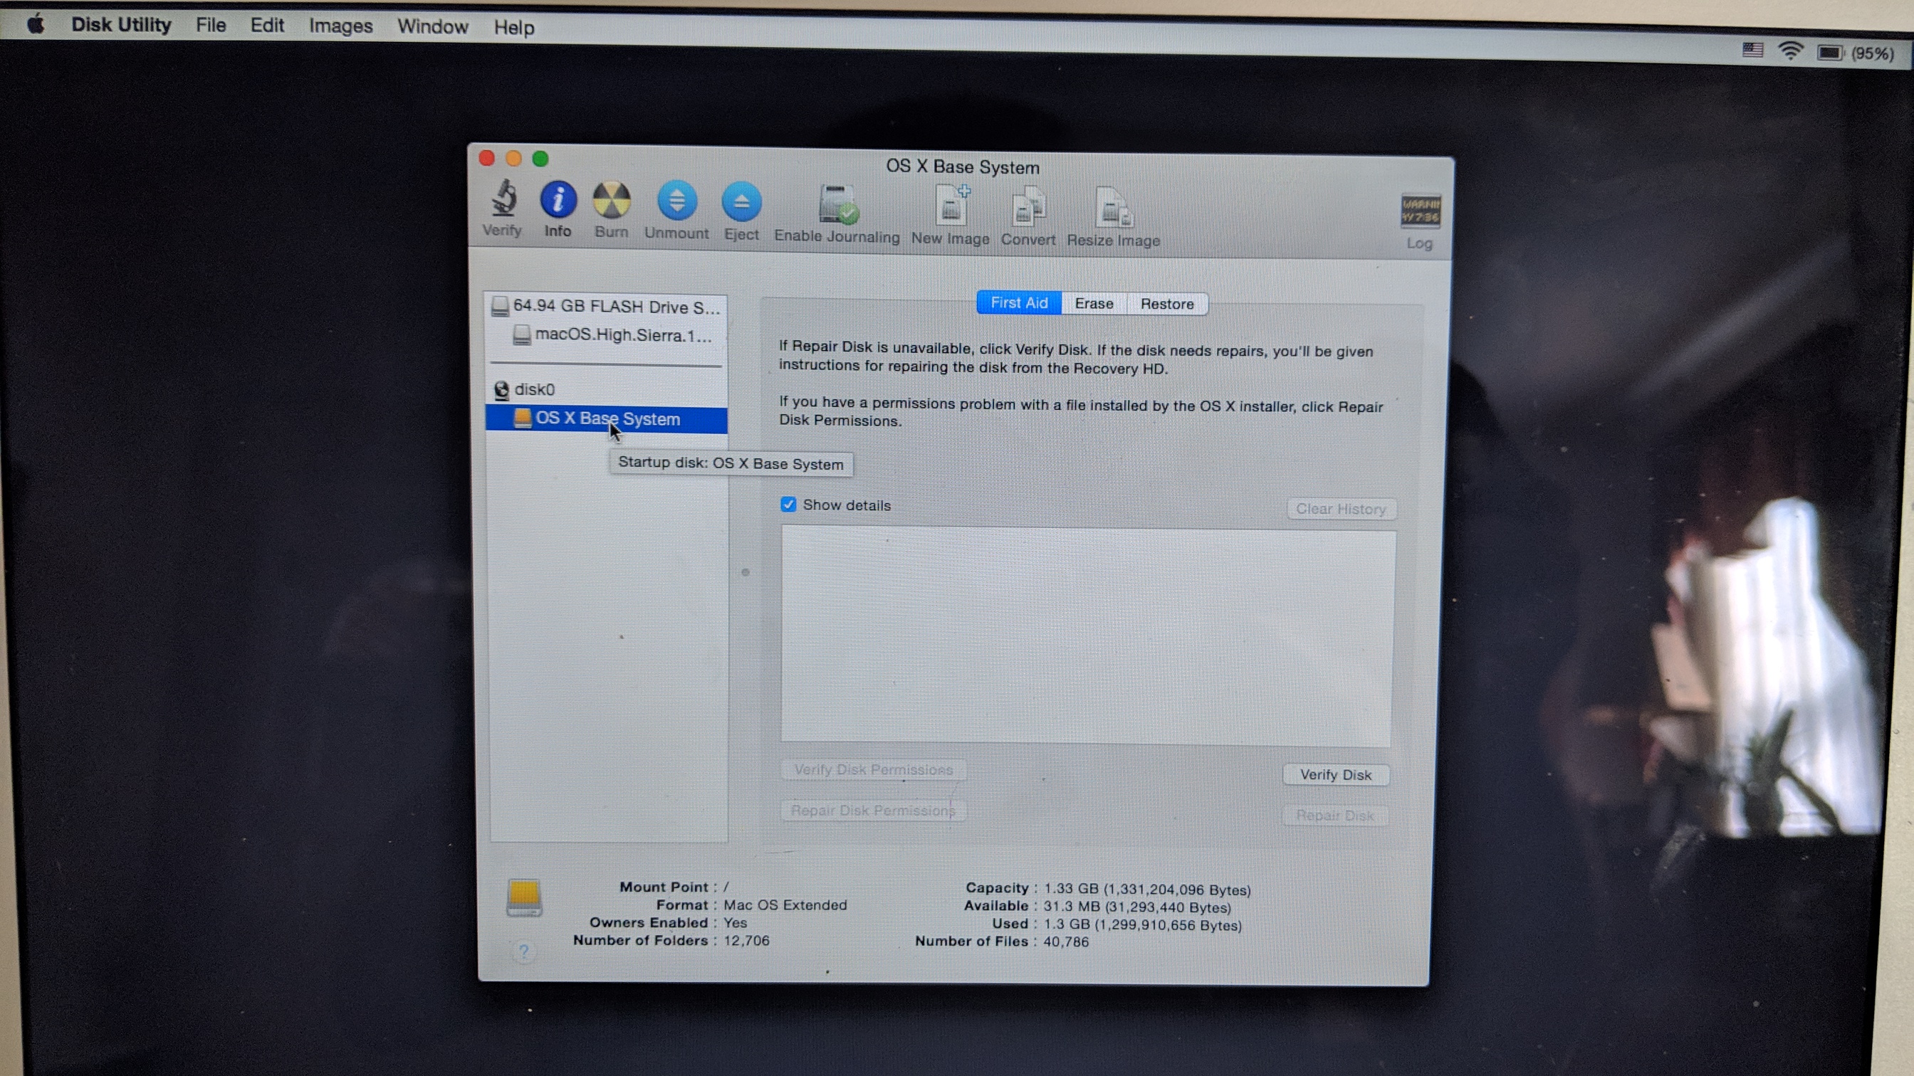
Task: Click the Eject toolbar icon
Action: click(741, 203)
